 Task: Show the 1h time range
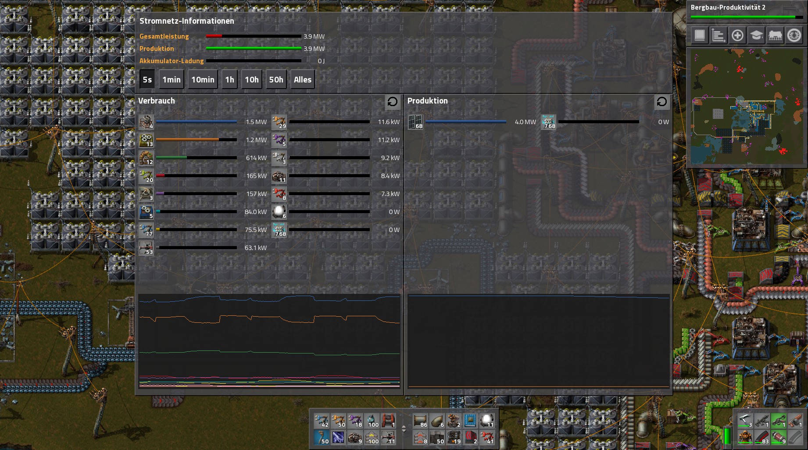229,79
